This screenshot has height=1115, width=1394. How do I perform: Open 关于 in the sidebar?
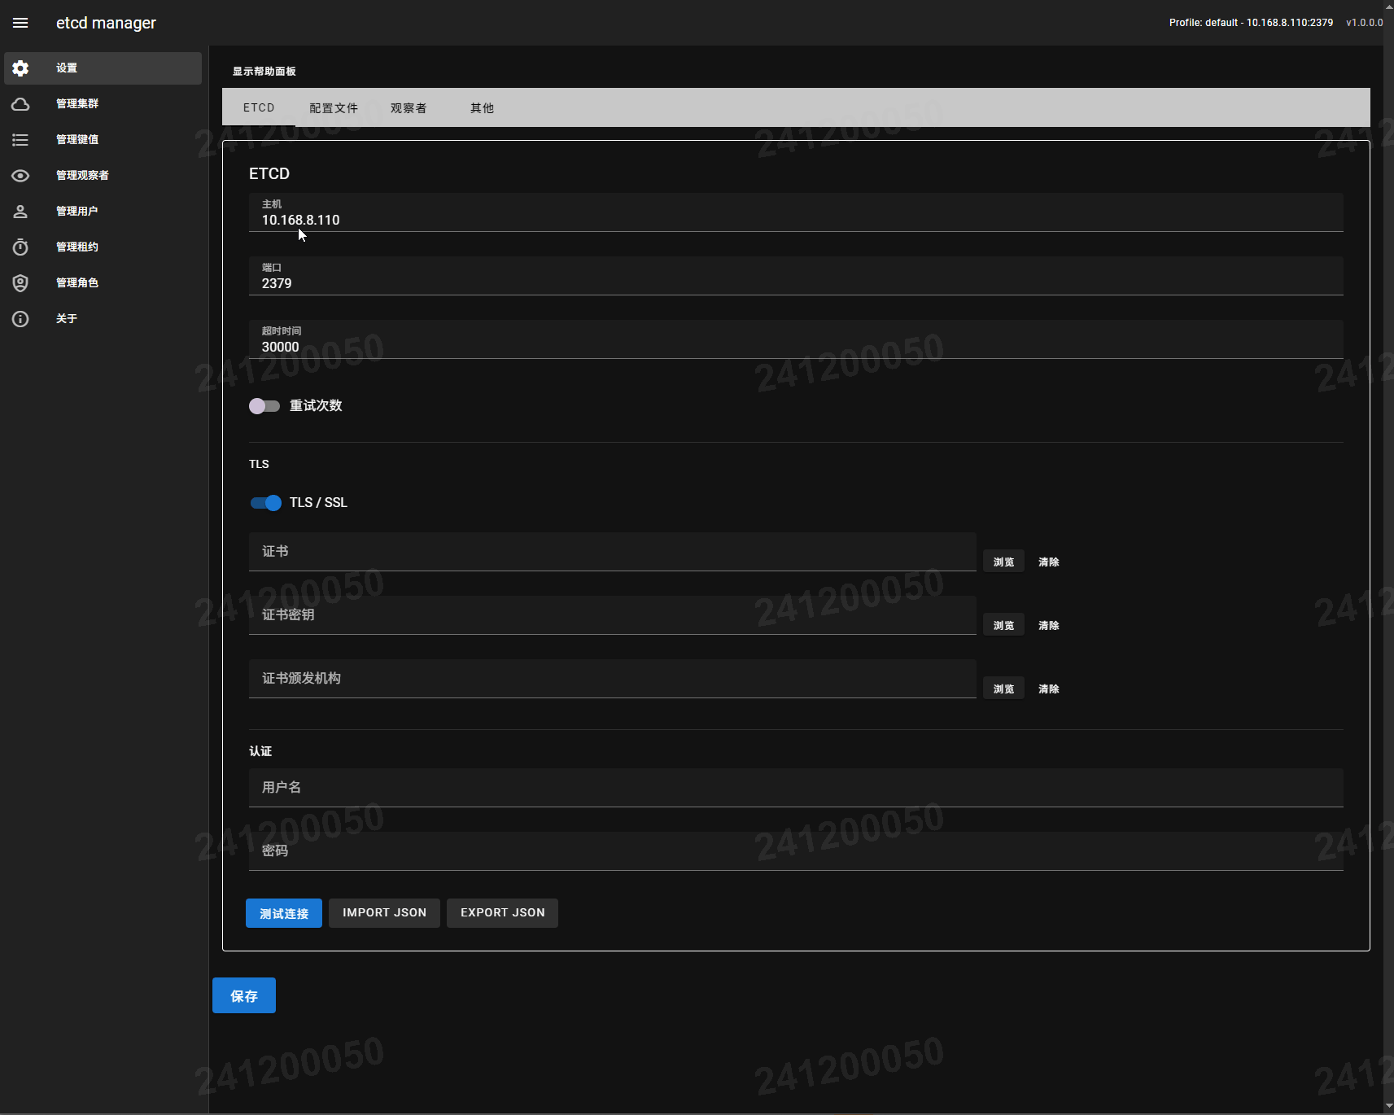103,319
